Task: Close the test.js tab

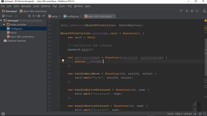Action: point(60,16)
